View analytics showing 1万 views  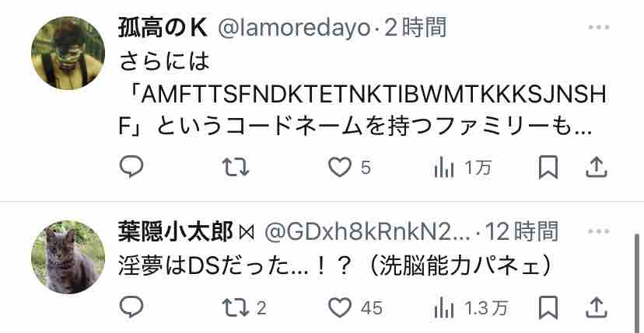(x=462, y=168)
